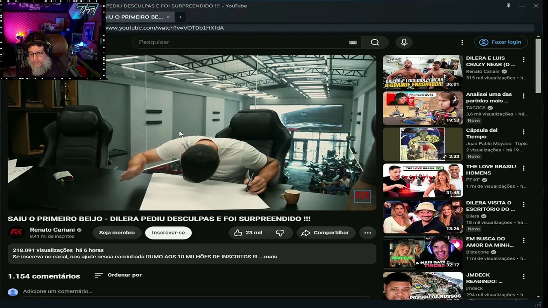Image resolution: width=548 pixels, height=308 pixels.
Task: Click the browser address bar URL
Action: click(x=165, y=28)
